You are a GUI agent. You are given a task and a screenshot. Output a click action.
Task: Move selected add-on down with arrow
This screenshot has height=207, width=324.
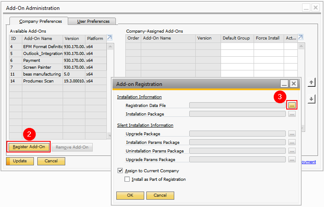(x=312, y=99)
